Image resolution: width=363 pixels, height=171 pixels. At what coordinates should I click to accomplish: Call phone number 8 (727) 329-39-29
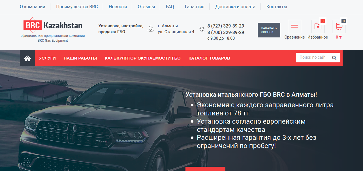(x=226, y=26)
